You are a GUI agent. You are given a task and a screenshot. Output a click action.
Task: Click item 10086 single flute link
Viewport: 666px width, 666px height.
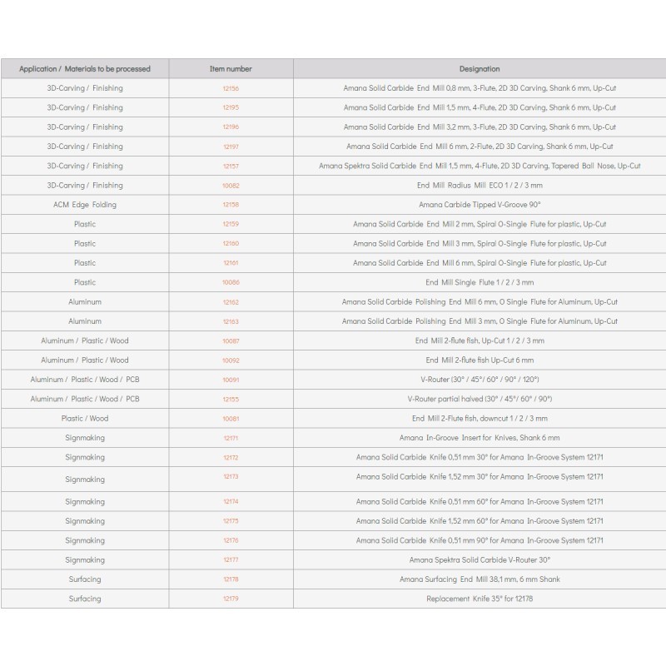[231, 283]
